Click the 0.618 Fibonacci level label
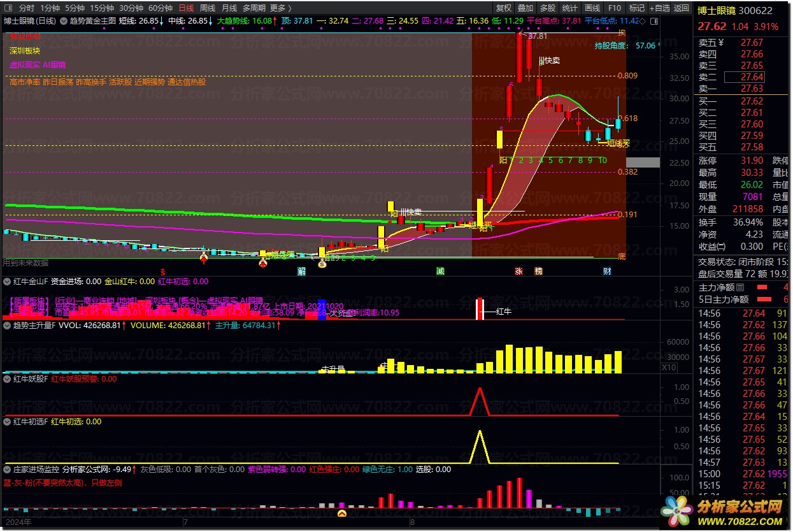The width and height of the screenshot is (793, 532). [628, 119]
